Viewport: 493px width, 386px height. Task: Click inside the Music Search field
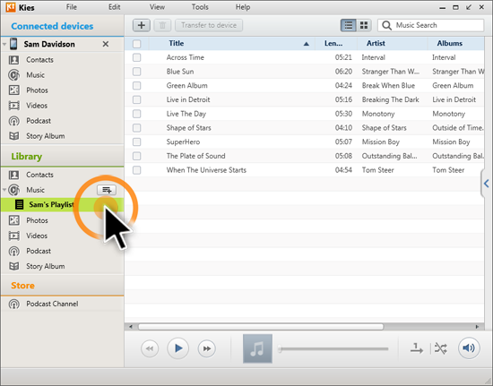tap(431, 25)
